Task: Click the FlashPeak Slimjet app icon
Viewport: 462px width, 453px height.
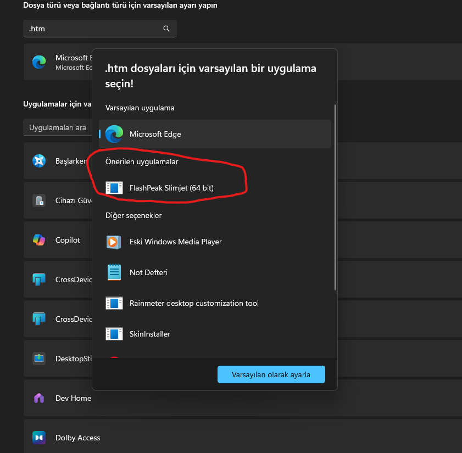Action: (114, 188)
